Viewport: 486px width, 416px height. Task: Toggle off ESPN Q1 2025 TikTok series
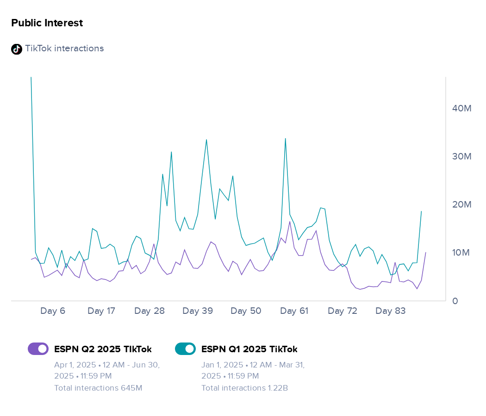185,349
